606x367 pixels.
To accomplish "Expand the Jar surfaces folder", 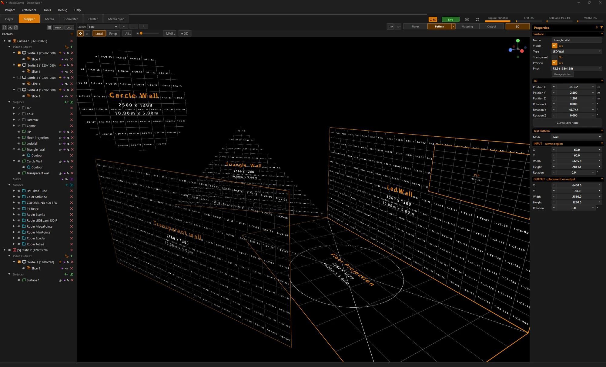I will (14, 108).
